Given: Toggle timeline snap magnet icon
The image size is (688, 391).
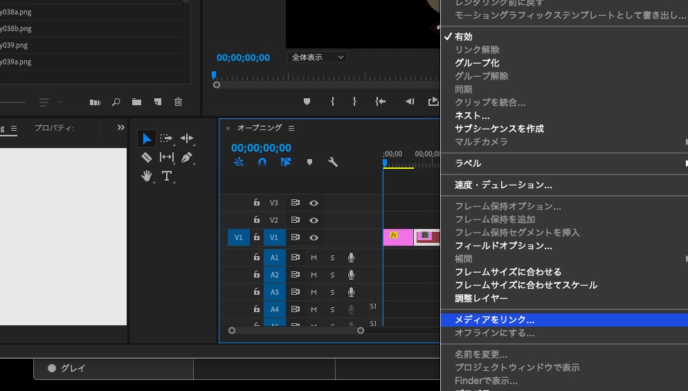Looking at the screenshot, I should 262,162.
